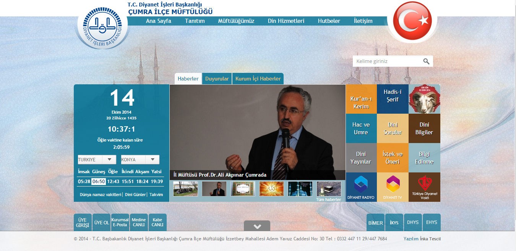Switch to the Duyurular tab
Screen dimensions: 516x251
coord(217,79)
